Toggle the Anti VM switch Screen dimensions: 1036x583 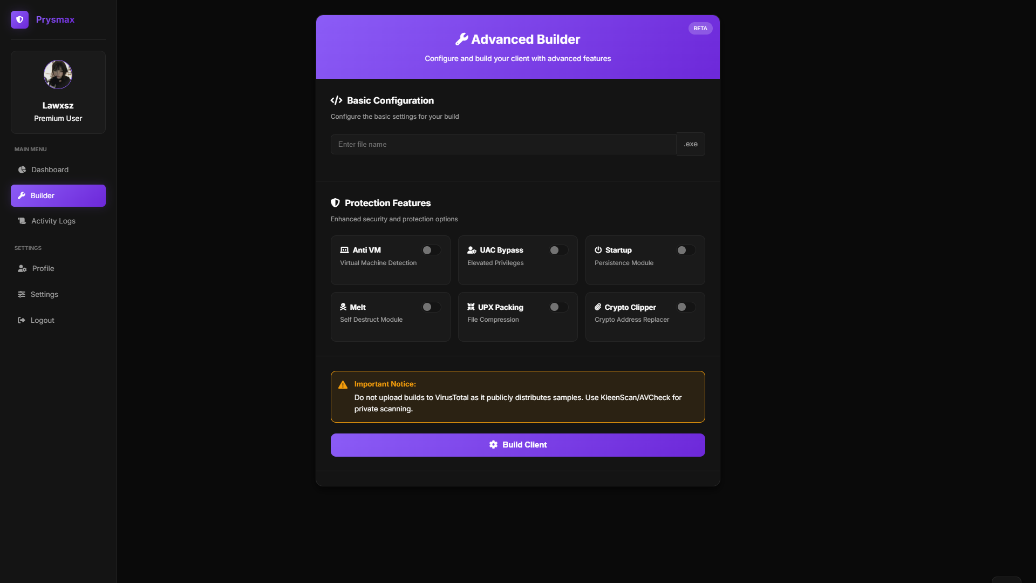tap(431, 250)
